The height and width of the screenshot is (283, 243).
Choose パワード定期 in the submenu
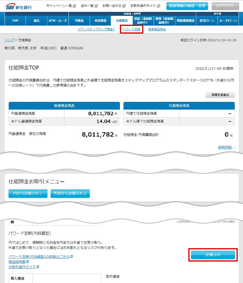pos(132,30)
